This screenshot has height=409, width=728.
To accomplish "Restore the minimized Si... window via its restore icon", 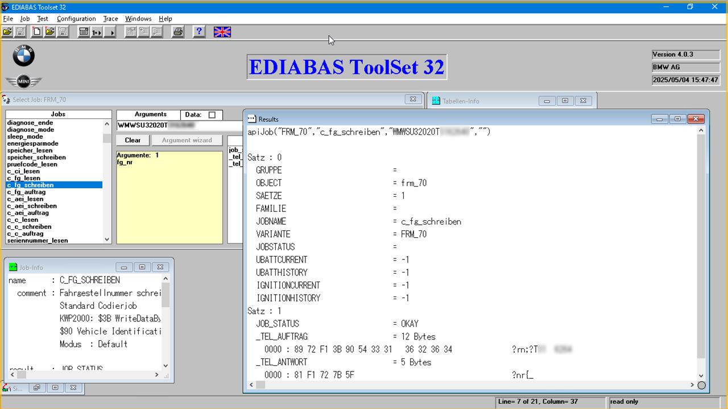I will coord(37,387).
